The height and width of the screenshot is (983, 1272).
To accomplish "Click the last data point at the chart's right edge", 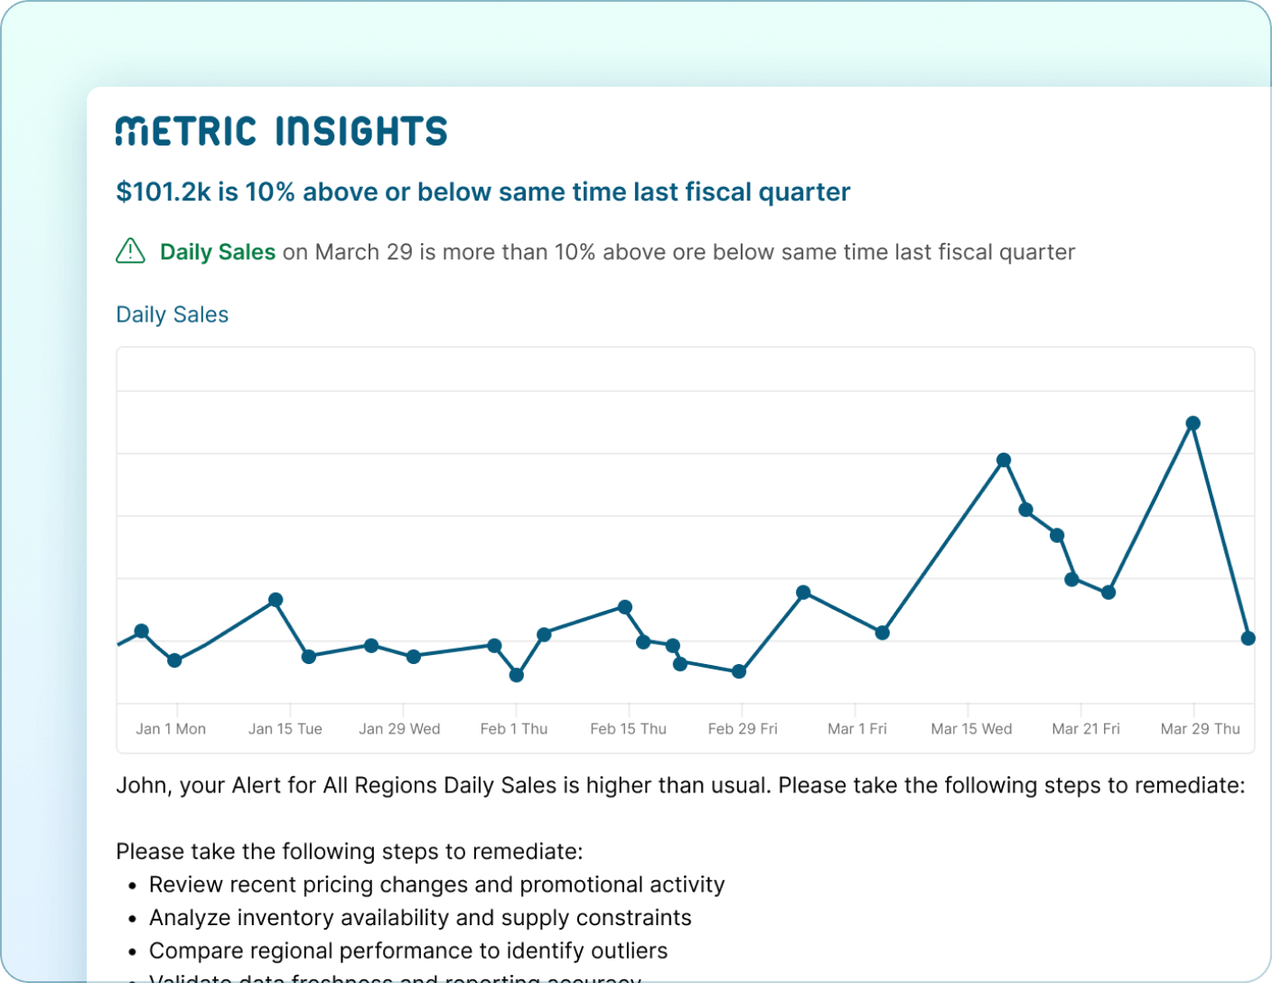I will pyautogui.click(x=1249, y=638).
